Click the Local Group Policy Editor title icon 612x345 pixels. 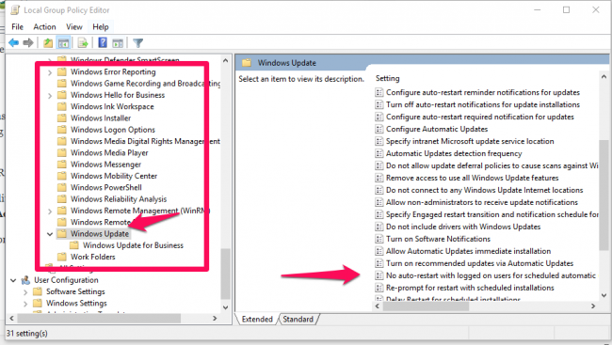pos(15,10)
